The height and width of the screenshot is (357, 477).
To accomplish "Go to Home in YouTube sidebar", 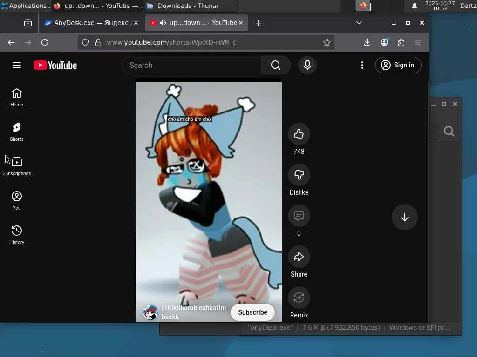I will coord(17,98).
